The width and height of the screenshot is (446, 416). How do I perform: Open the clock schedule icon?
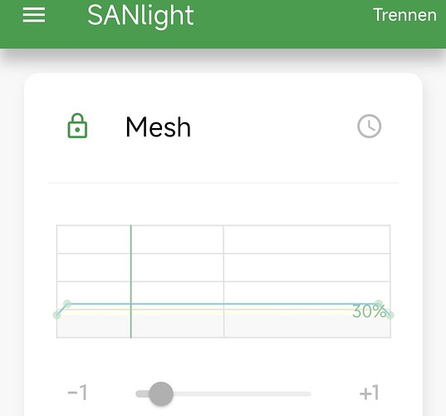pos(370,126)
